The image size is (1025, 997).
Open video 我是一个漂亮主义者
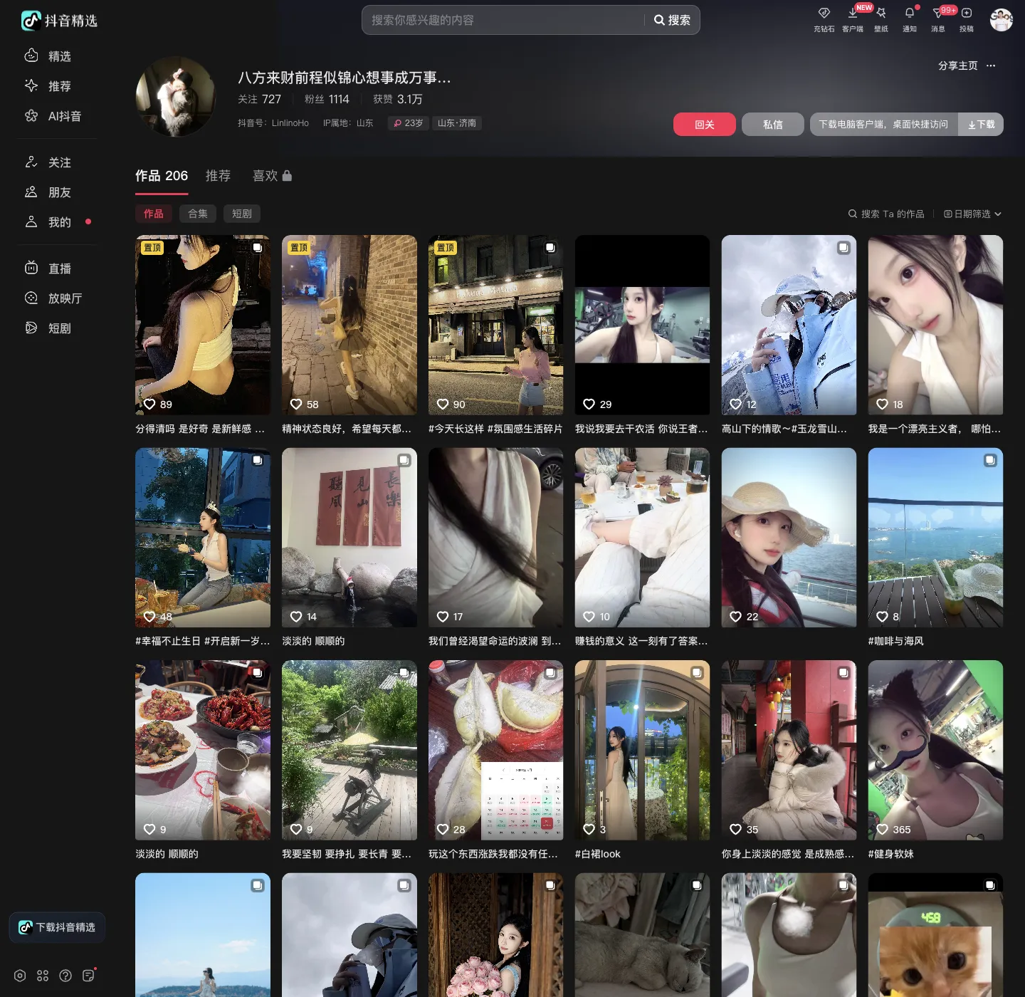[936, 325]
